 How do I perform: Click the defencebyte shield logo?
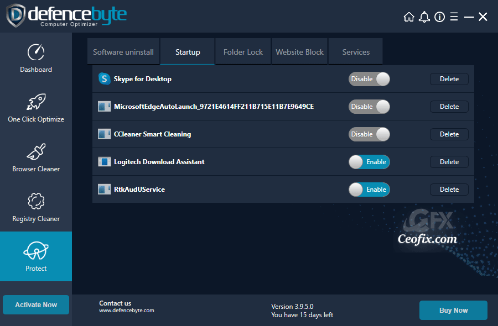click(x=16, y=15)
